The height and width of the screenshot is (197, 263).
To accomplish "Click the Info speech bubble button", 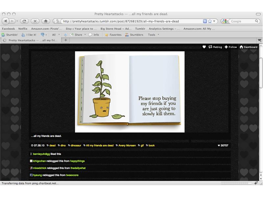I will point(94,35).
